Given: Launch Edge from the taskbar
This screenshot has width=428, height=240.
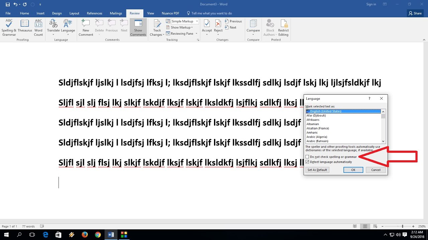Looking at the screenshot, I should click(x=45, y=235).
